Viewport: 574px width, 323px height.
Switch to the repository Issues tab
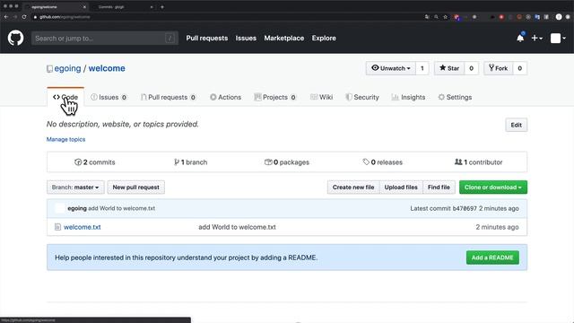tap(109, 98)
